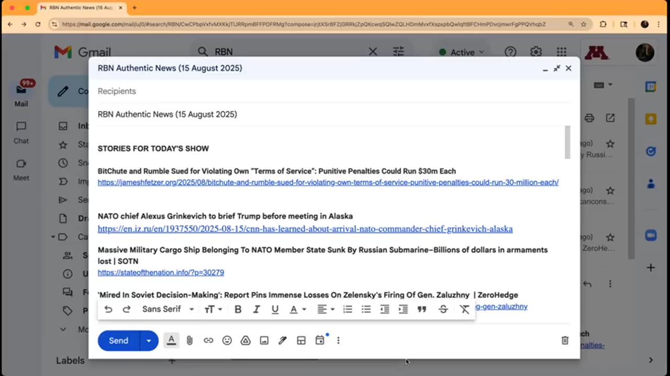Open the text size dropdown
This screenshot has width=670, height=376.
(x=213, y=309)
